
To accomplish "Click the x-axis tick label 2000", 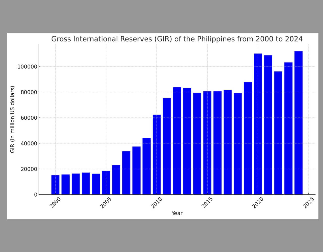I will click(x=55, y=203).
